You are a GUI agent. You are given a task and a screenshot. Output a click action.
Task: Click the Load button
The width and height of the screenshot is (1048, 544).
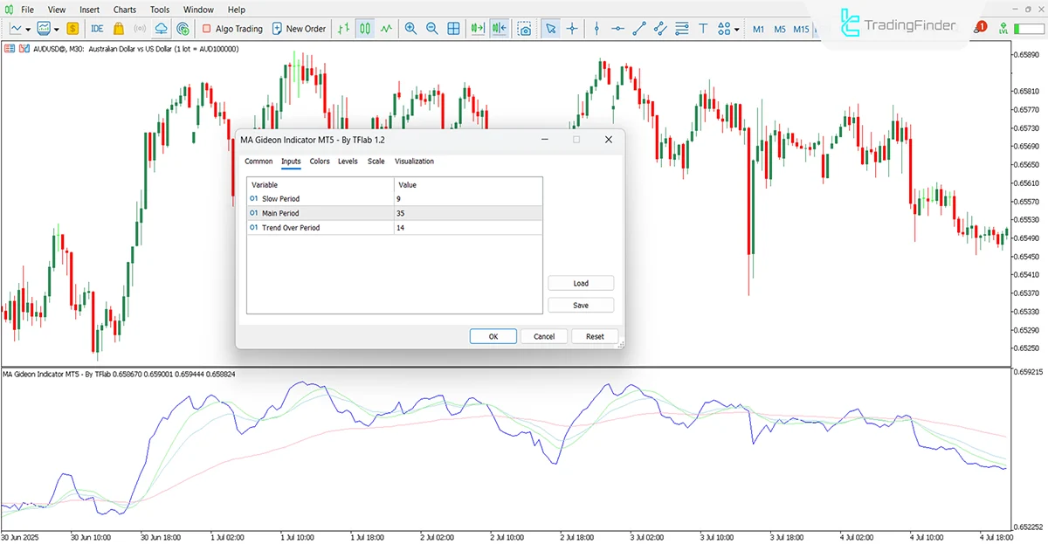coord(581,282)
